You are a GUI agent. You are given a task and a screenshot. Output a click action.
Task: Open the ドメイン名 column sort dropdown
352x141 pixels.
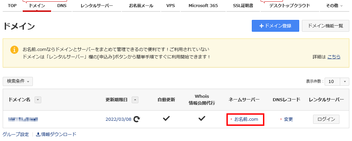pos(38,100)
